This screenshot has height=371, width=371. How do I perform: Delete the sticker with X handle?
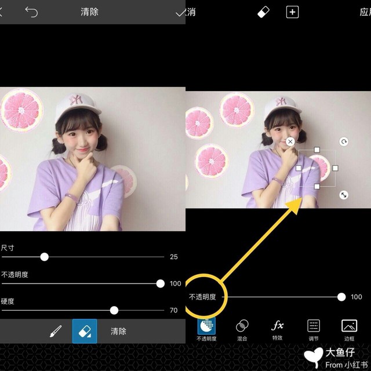tap(290, 141)
